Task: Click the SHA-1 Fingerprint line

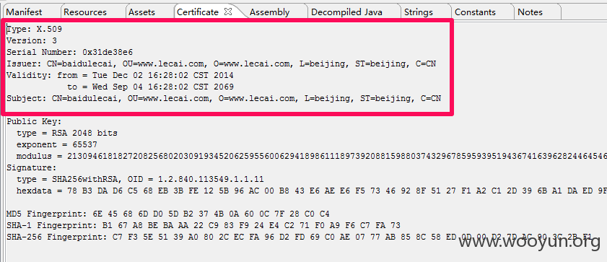Action: pos(204,225)
